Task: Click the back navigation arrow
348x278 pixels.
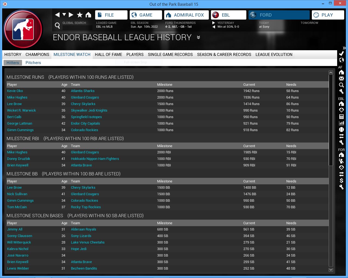Action: (x=57, y=15)
